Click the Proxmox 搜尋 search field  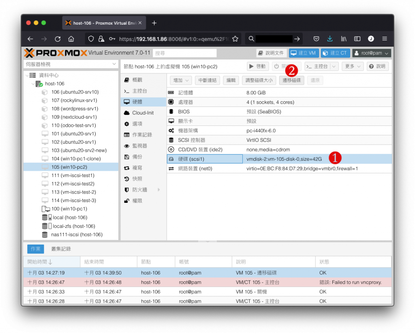point(184,53)
